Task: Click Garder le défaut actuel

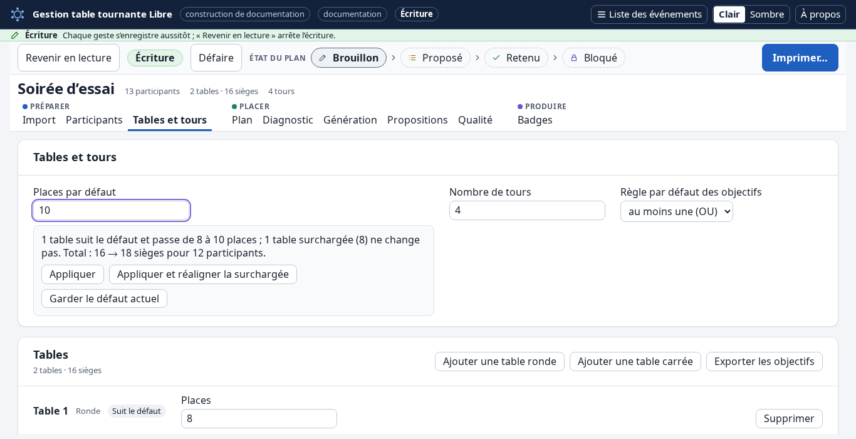Action: pyautogui.click(x=104, y=299)
